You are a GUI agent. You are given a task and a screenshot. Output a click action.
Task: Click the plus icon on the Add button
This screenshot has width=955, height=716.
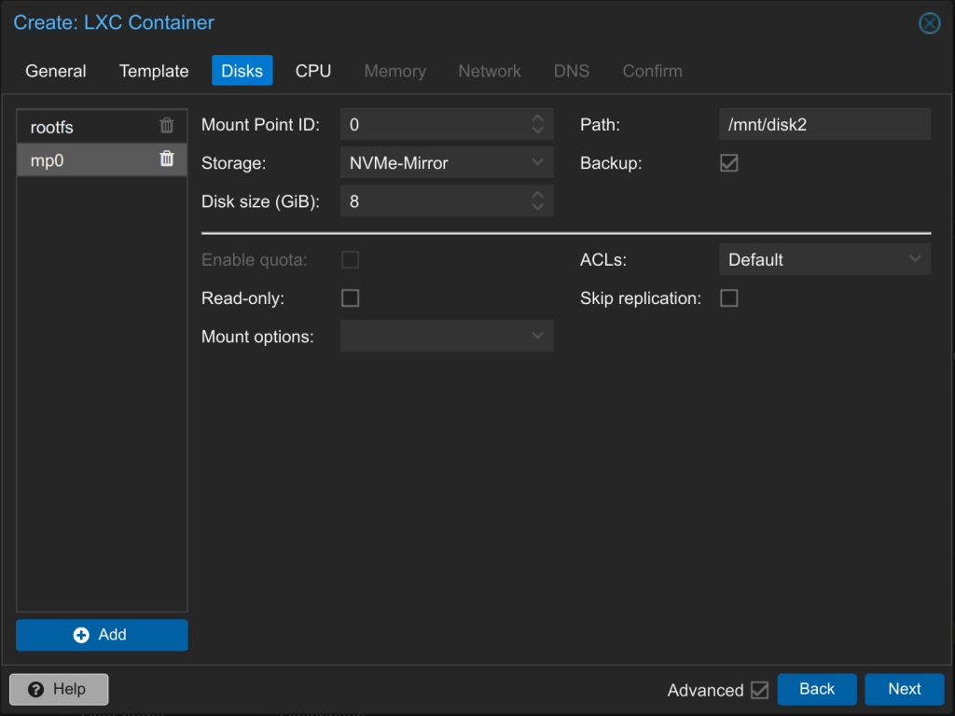80,635
